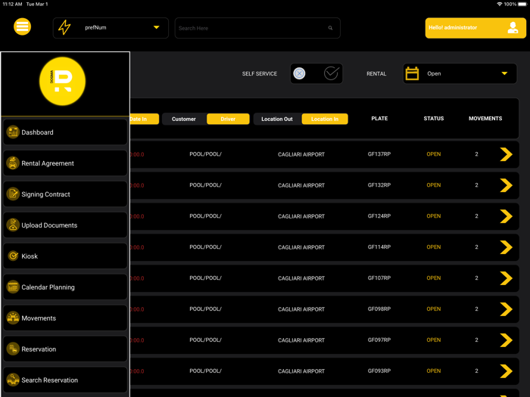Viewport: 530px width, 397px height.
Task: Click the Signing Contract sidebar icon
Action: tap(13, 194)
